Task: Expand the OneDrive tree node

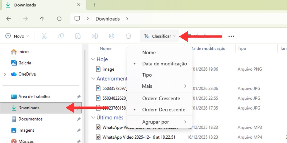Action: [x=5, y=74]
